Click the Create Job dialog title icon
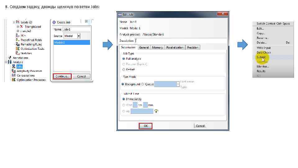Viewport: 298px width, 168px height. point(54,22)
